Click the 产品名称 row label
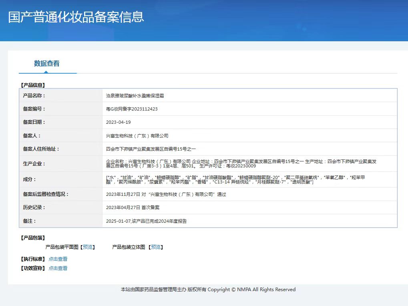408x306 pixels. pos(34,96)
